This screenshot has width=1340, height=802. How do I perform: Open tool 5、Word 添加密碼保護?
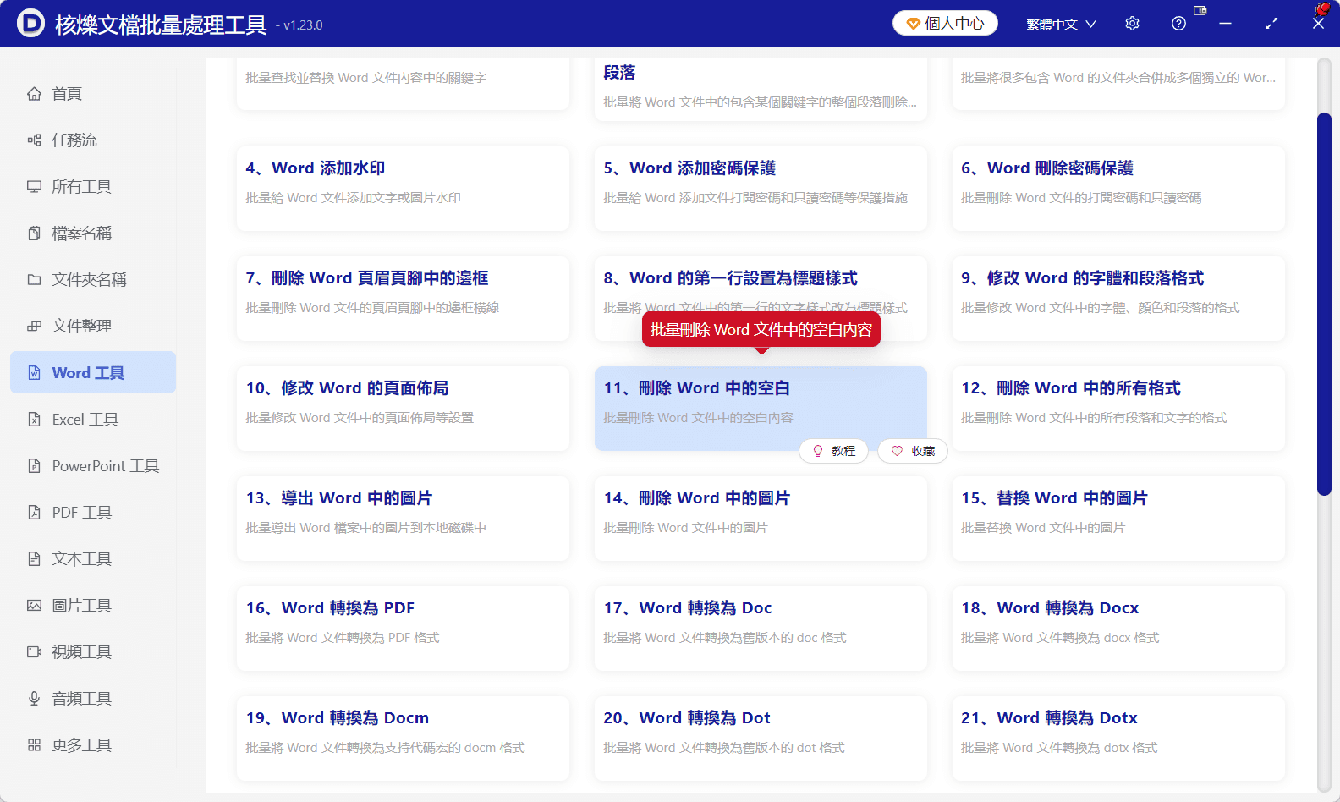(761, 189)
